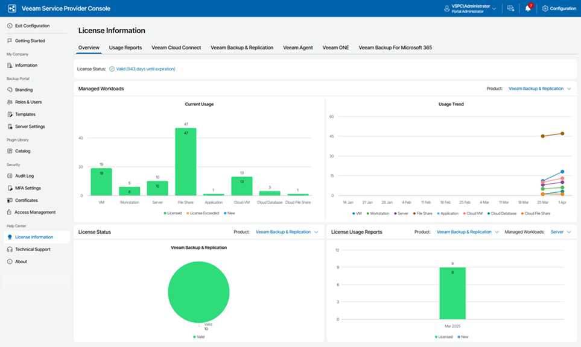Expand the VSPC\Administrator account menu
The height and width of the screenshot is (347, 581).
pyautogui.click(x=474, y=8)
